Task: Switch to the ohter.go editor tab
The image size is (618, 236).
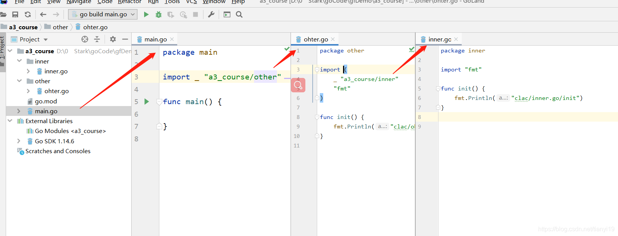Action: point(316,39)
